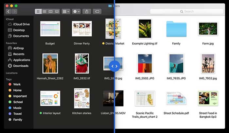Select the IMG_5502.JPG image
The image size is (229, 133).
(145, 63)
